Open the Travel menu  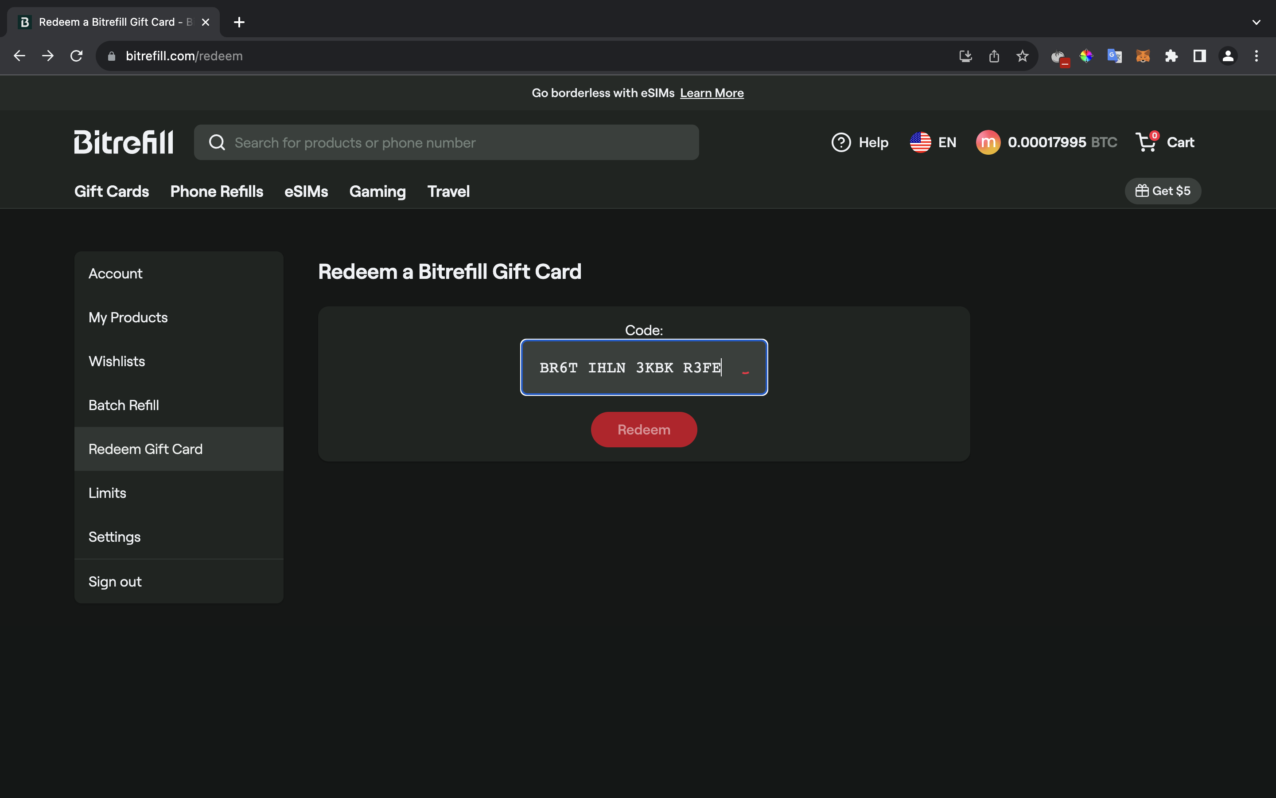(448, 192)
